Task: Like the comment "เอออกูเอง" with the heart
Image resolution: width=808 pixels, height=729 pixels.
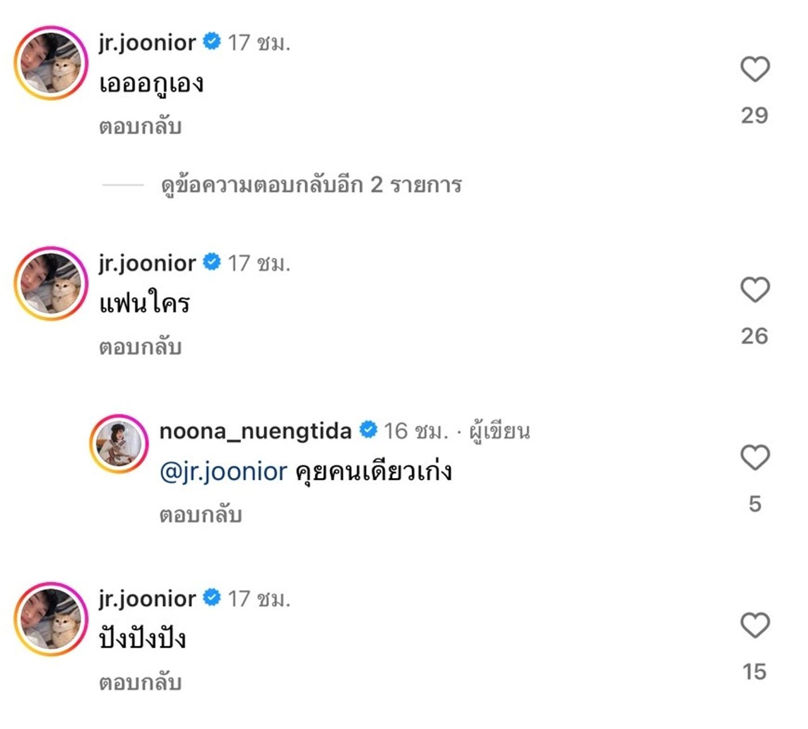Action: pos(754,69)
